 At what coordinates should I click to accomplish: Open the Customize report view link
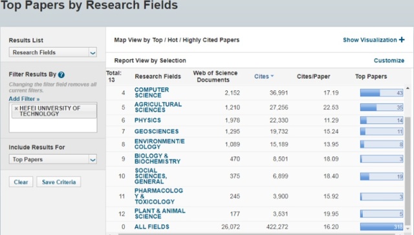pos(389,61)
